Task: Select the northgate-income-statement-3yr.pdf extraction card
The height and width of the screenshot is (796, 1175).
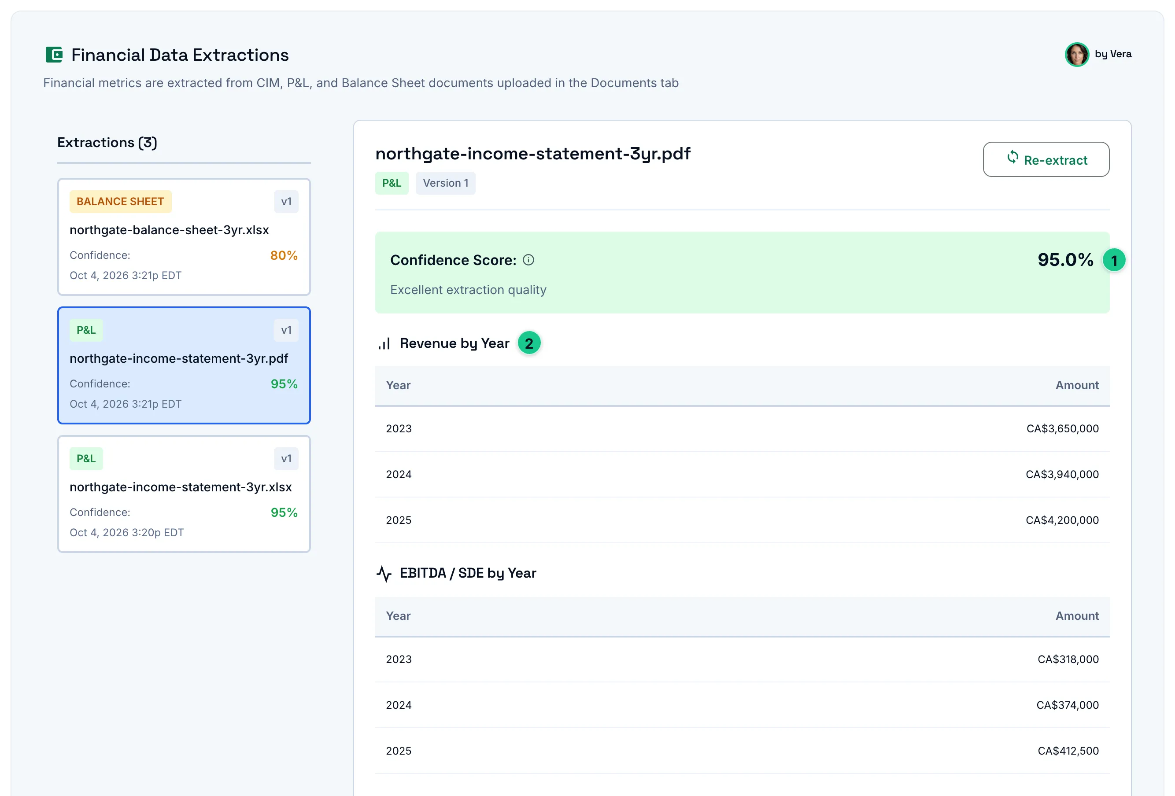Action: [x=184, y=365]
